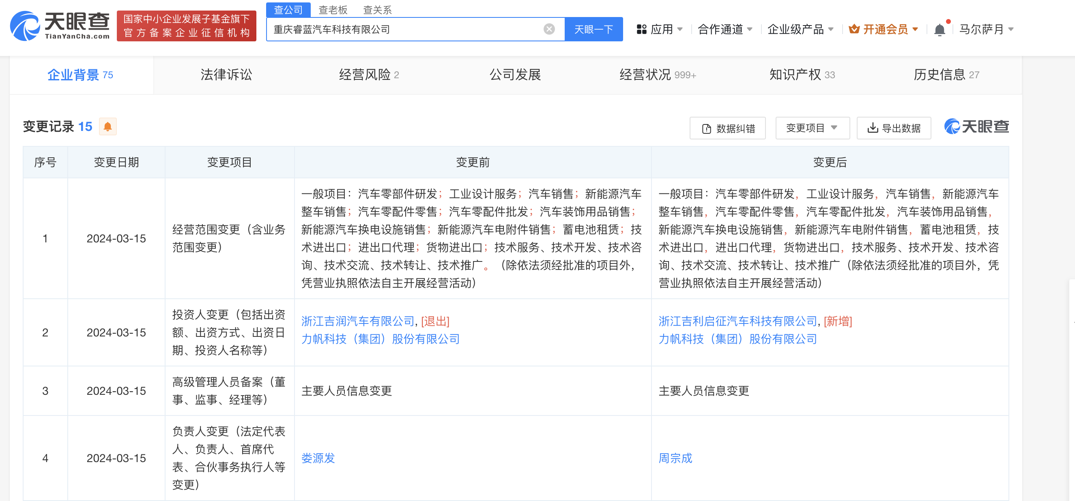
Task: Open the notifications bell
Action: 940,30
